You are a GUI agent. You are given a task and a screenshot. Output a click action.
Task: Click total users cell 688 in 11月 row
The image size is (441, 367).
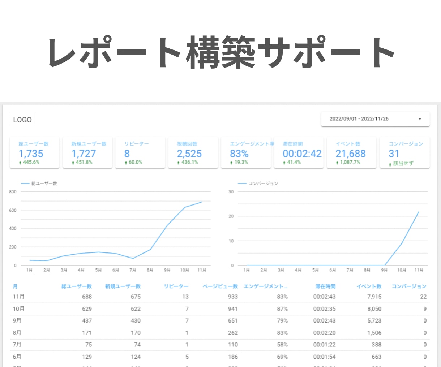click(x=87, y=297)
